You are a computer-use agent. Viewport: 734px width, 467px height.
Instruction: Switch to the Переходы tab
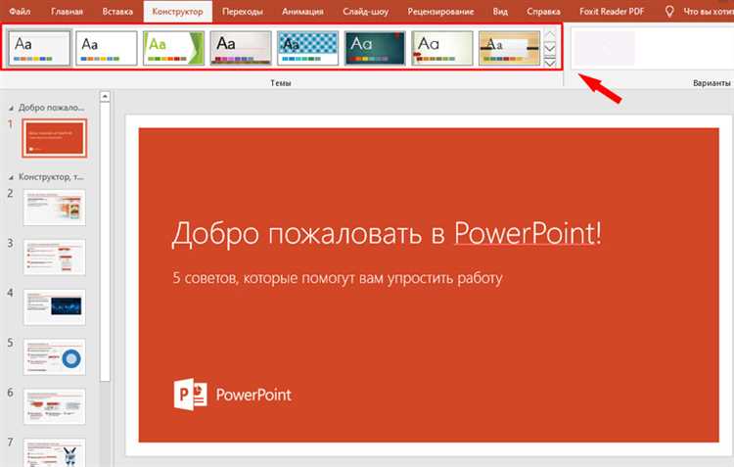click(242, 11)
